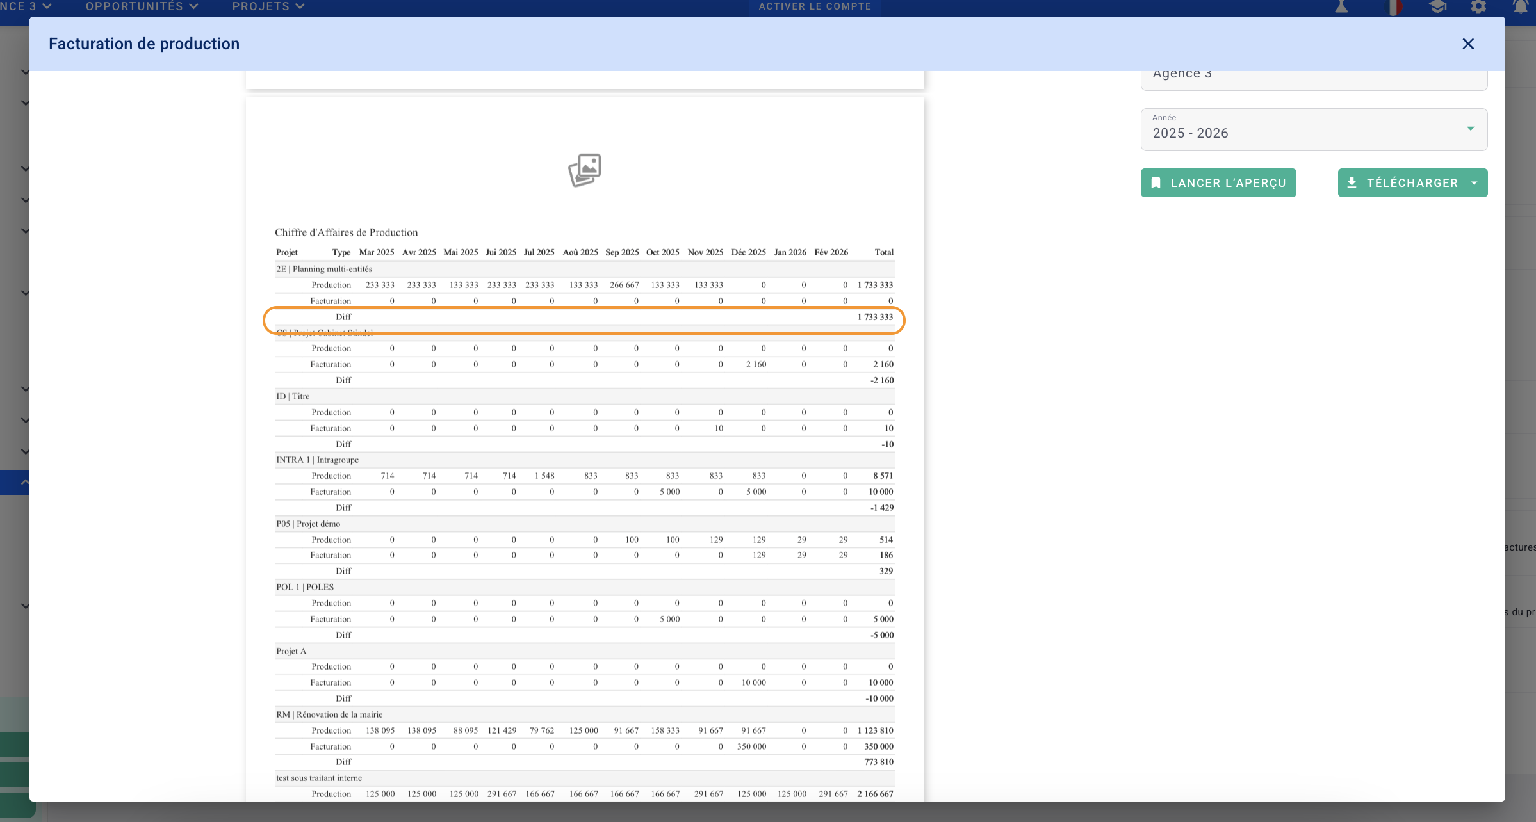The height and width of the screenshot is (822, 1536).
Task: Expand the Télécharger options arrow
Action: click(x=1475, y=182)
